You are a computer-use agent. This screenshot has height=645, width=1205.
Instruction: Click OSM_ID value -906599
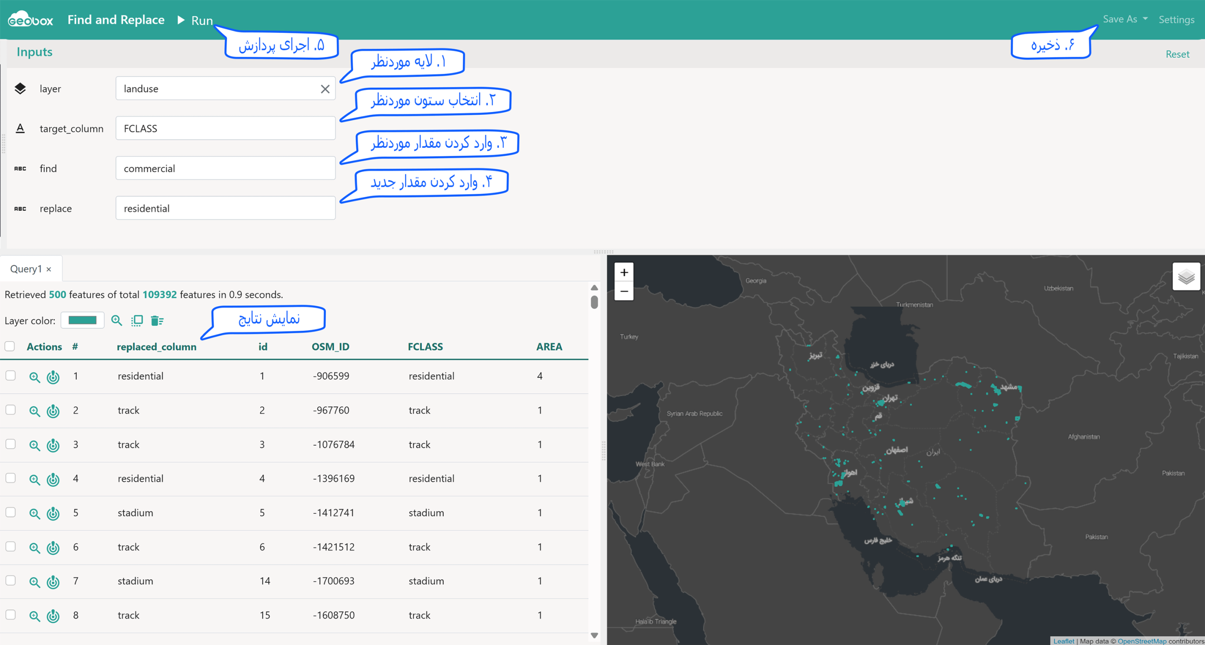331,376
